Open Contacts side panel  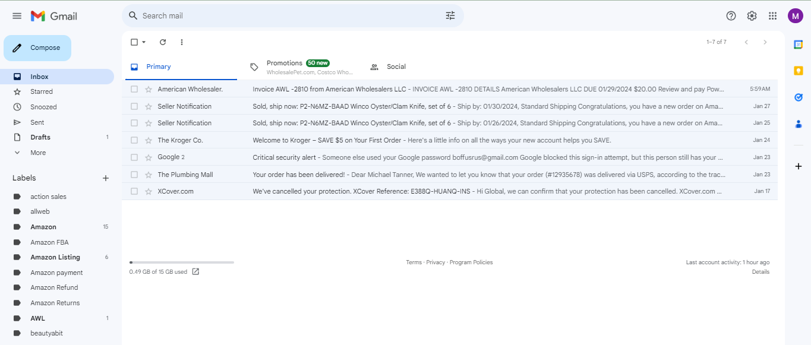[799, 124]
